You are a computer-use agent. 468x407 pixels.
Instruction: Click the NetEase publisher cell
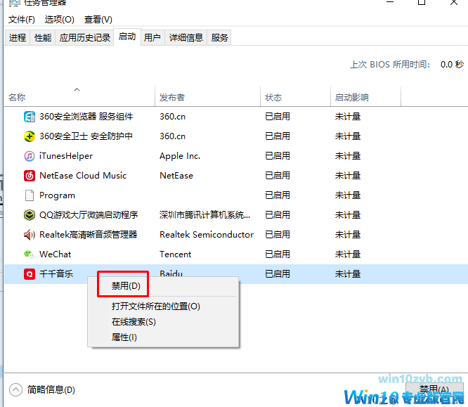pos(176,176)
